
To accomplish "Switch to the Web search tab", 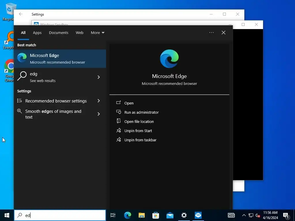I will click(80, 33).
